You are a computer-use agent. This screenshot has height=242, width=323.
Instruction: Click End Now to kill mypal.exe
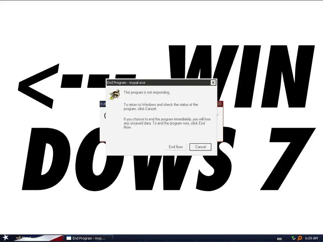click(x=175, y=147)
